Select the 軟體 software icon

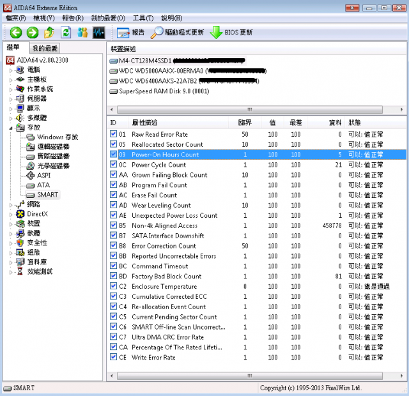point(20,233)
